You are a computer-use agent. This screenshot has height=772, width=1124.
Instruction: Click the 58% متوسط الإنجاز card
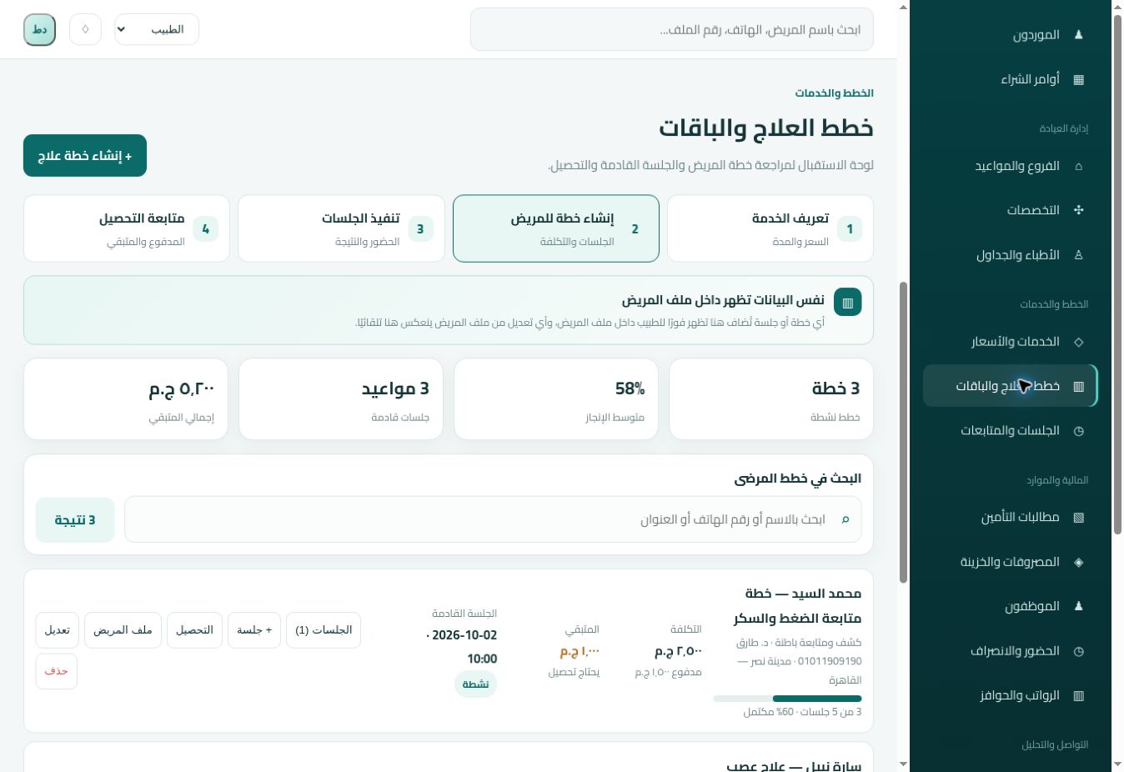tap(556, 399)
